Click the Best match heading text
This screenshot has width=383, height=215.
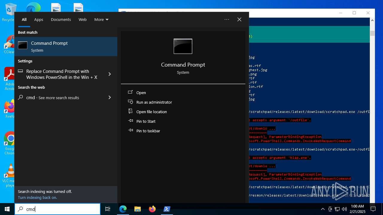pyautogui.click(x=28, y=32)
